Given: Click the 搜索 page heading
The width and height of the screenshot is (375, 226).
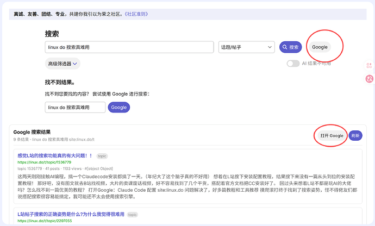Looking at the screenshot, I should point(52,34).
